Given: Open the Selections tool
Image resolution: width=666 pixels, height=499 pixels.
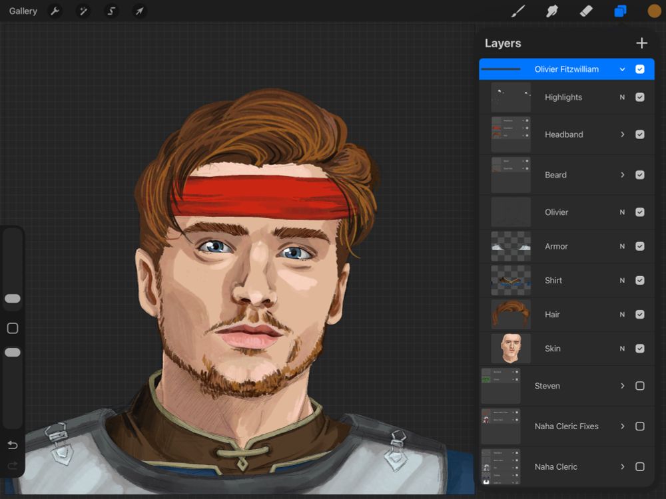Looking at the screenshot, I should [111, 11].
